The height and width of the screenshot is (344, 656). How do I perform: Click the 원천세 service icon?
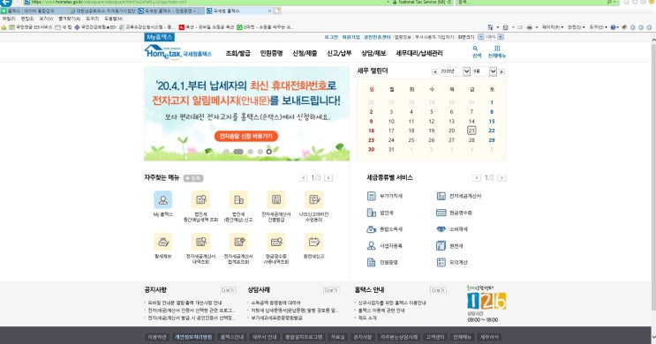point(441,246)
